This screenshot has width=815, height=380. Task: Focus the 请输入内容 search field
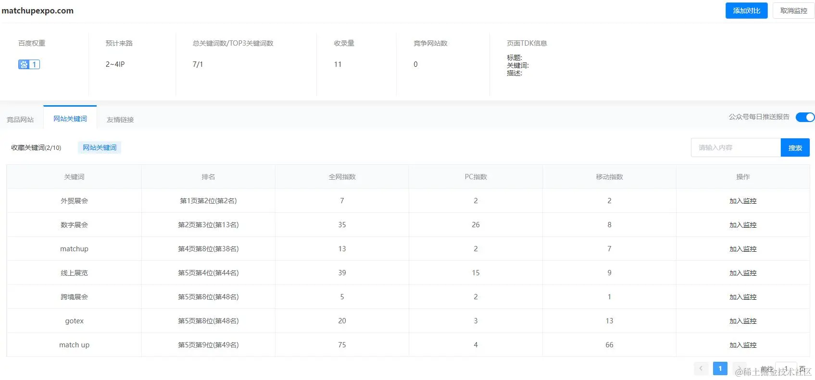tap(736, 147)
